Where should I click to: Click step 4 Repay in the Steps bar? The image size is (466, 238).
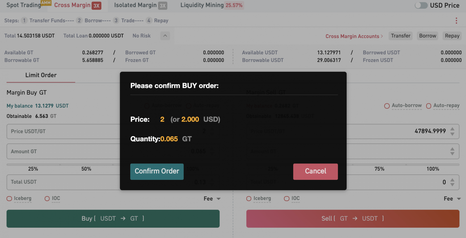157,21
